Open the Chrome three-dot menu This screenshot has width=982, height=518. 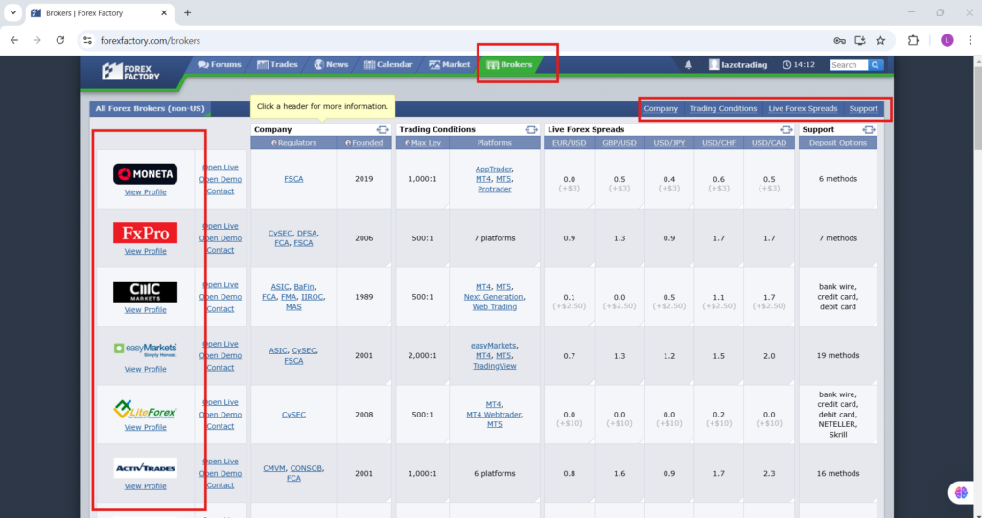coord(970,40)
